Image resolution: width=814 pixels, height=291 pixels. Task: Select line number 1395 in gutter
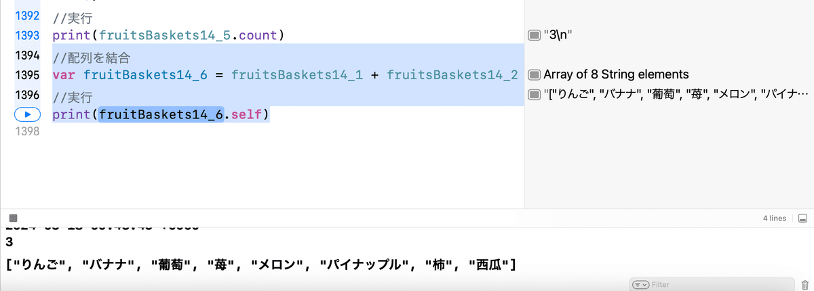point(28,74)
